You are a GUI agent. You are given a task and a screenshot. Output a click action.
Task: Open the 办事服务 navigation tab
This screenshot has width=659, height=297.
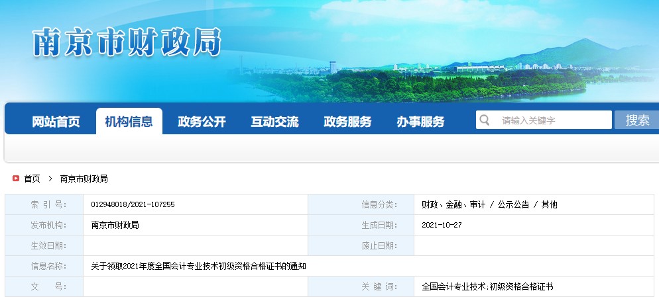pyautogui.click(x=420, y=122)
